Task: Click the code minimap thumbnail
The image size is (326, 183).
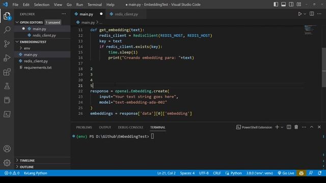Action: [311, 30]
